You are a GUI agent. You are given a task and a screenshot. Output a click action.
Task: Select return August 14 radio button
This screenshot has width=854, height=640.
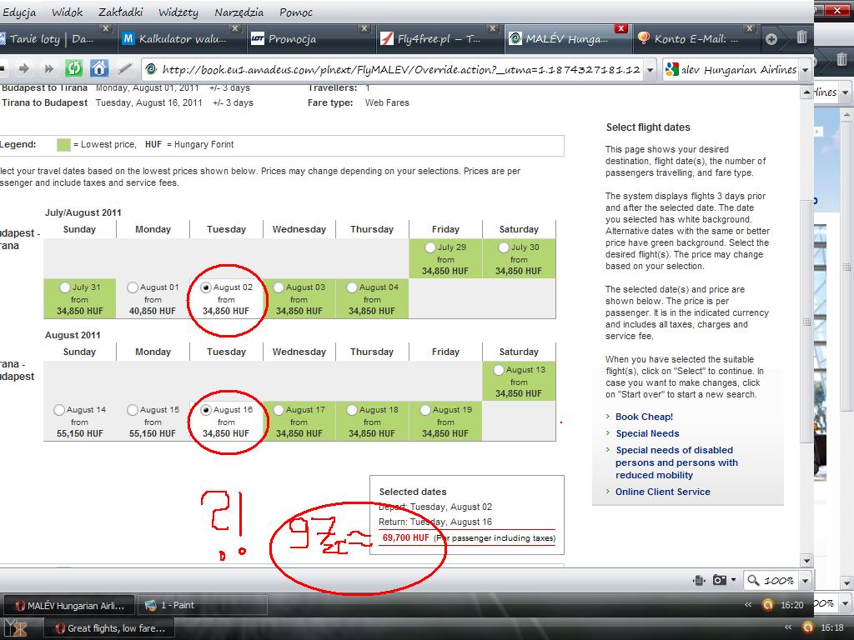tap(59, 410)
